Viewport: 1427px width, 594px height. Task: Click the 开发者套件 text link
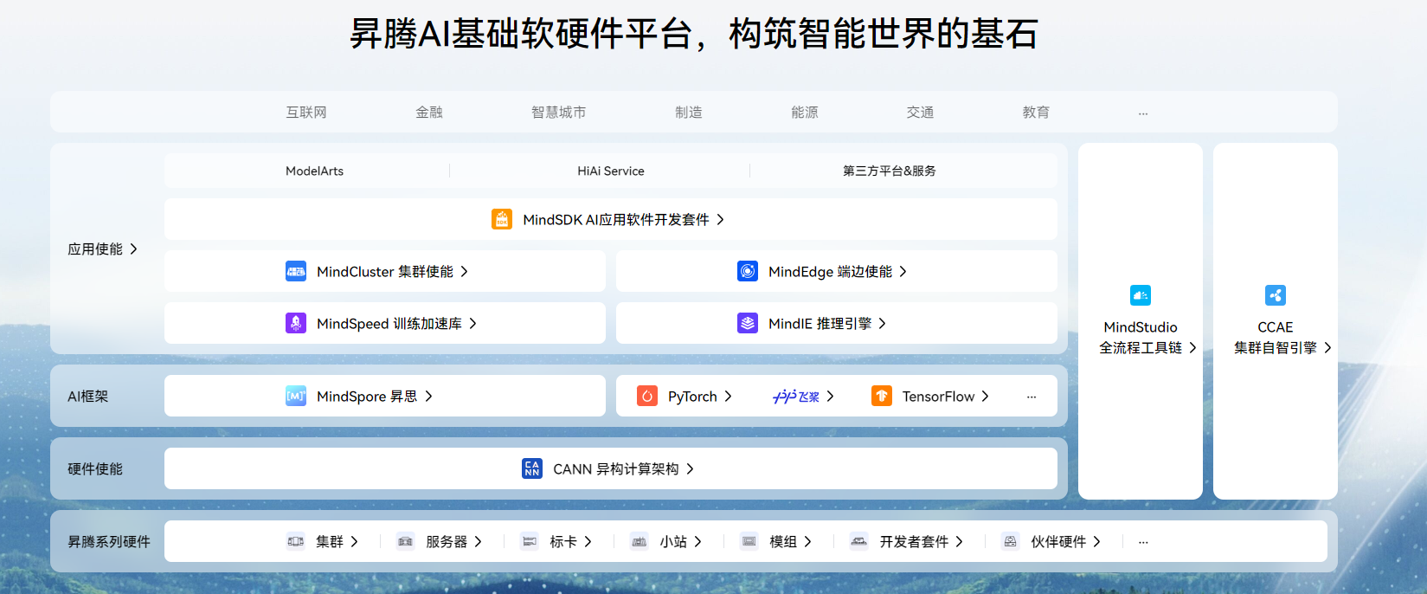pos(914,541)
